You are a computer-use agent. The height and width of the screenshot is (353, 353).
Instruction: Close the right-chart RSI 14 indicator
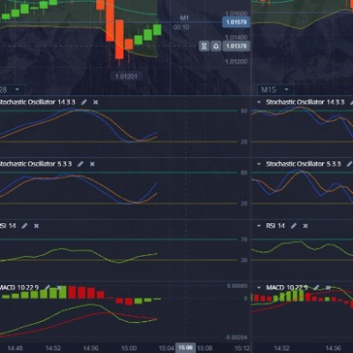pos(305,226)
